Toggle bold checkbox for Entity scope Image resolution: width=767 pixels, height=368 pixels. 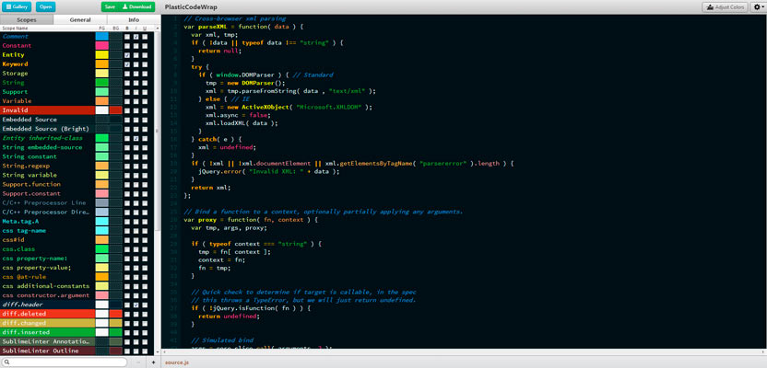pos(127,55)
